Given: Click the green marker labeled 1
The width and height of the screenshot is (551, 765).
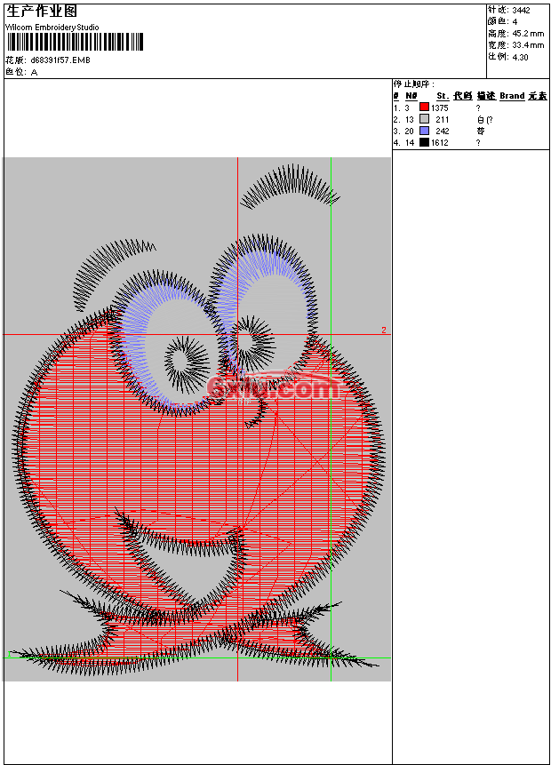Looking at the screenshot, I should pyautogui.click(x=9, y=654).
